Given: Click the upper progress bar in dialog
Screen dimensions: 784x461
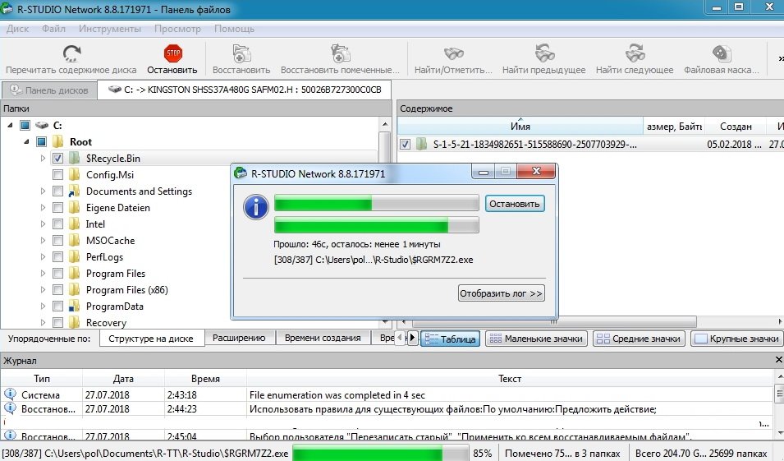Looking at the screenshot, I should click(x=377, y=203).
